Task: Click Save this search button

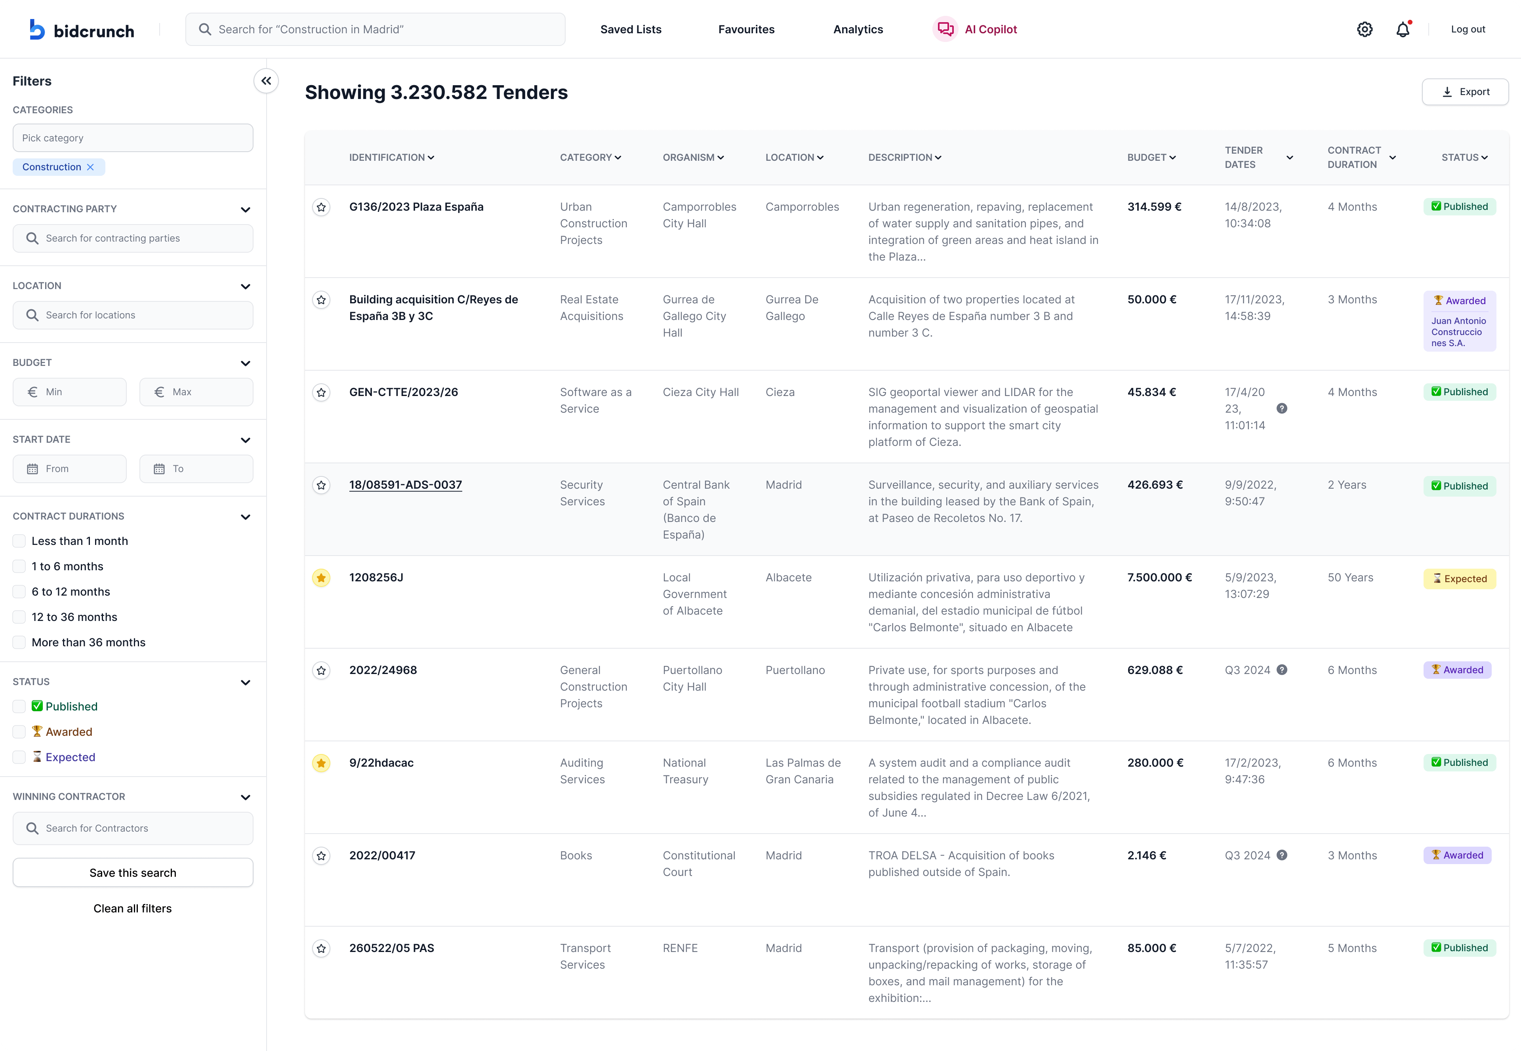Action: coord(132,872)
